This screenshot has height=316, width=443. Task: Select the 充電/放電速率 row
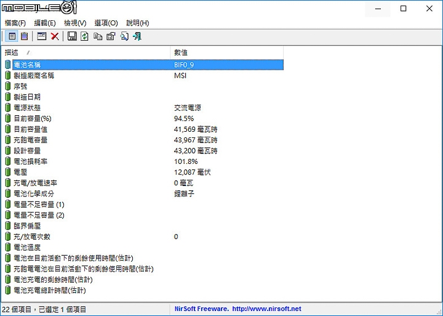point(144,183)
